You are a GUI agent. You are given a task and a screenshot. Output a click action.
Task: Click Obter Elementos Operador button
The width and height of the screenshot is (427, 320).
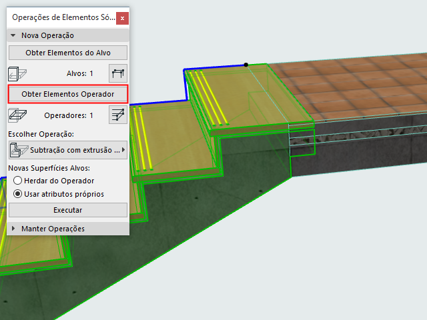pyautogui.click(x=68, y=94)
